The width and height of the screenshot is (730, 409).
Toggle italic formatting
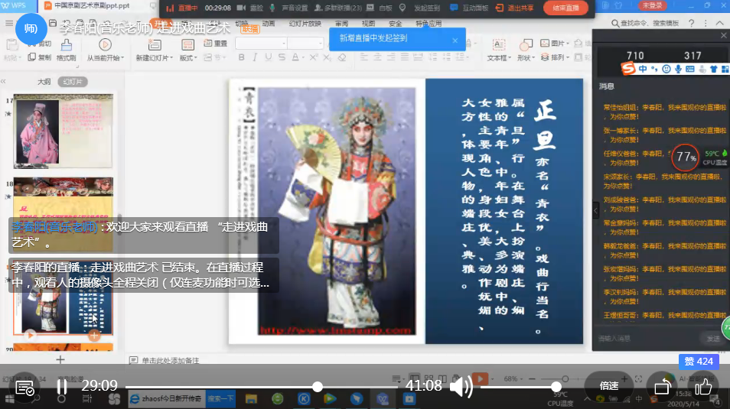click(255, 57)
